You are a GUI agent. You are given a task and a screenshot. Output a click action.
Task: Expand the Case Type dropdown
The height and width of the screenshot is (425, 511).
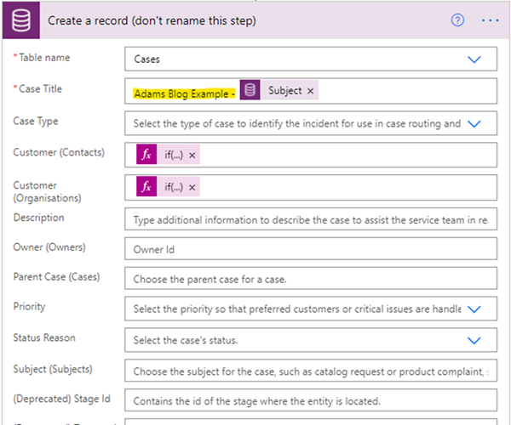[474, 123]
